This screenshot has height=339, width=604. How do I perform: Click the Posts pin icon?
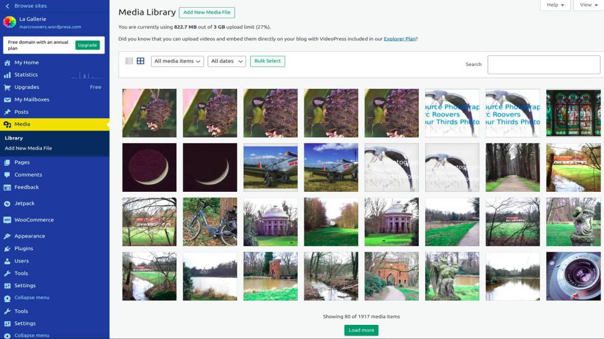tap(7, 112)
